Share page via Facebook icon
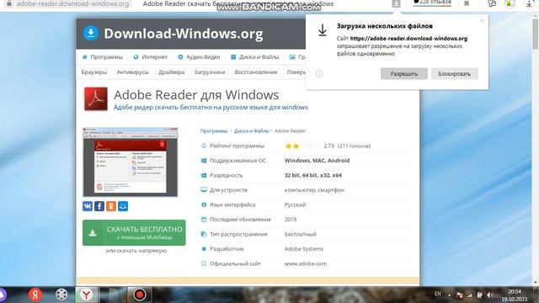This screenshot has height=303, width=539. (99, 206)
